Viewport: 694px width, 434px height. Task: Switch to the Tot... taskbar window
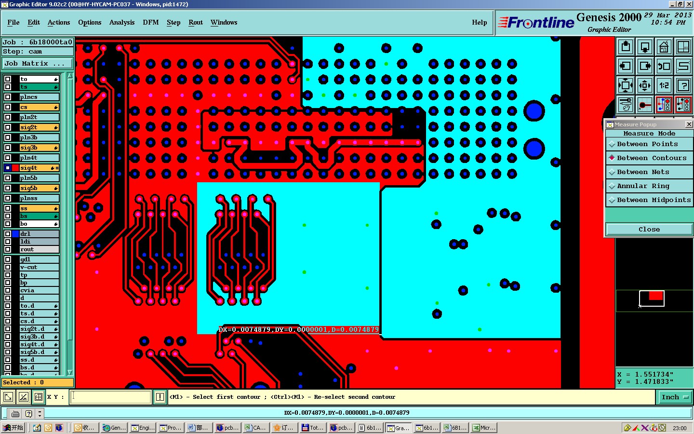(313, 428)
